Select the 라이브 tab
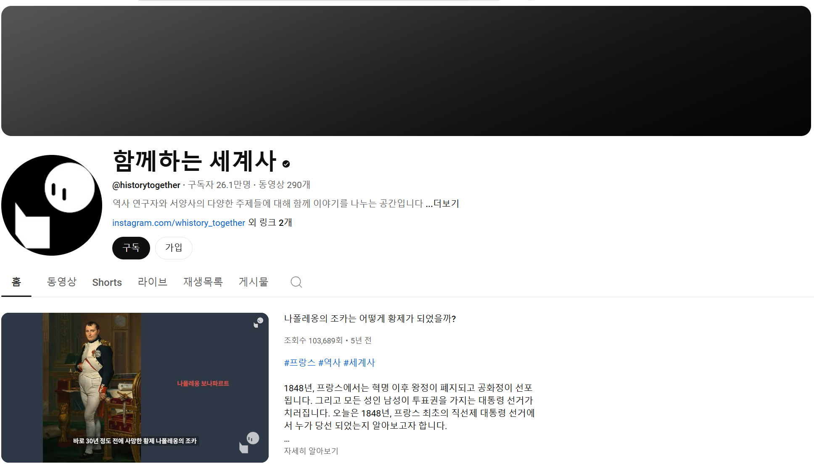 click(x=153, y=282)
